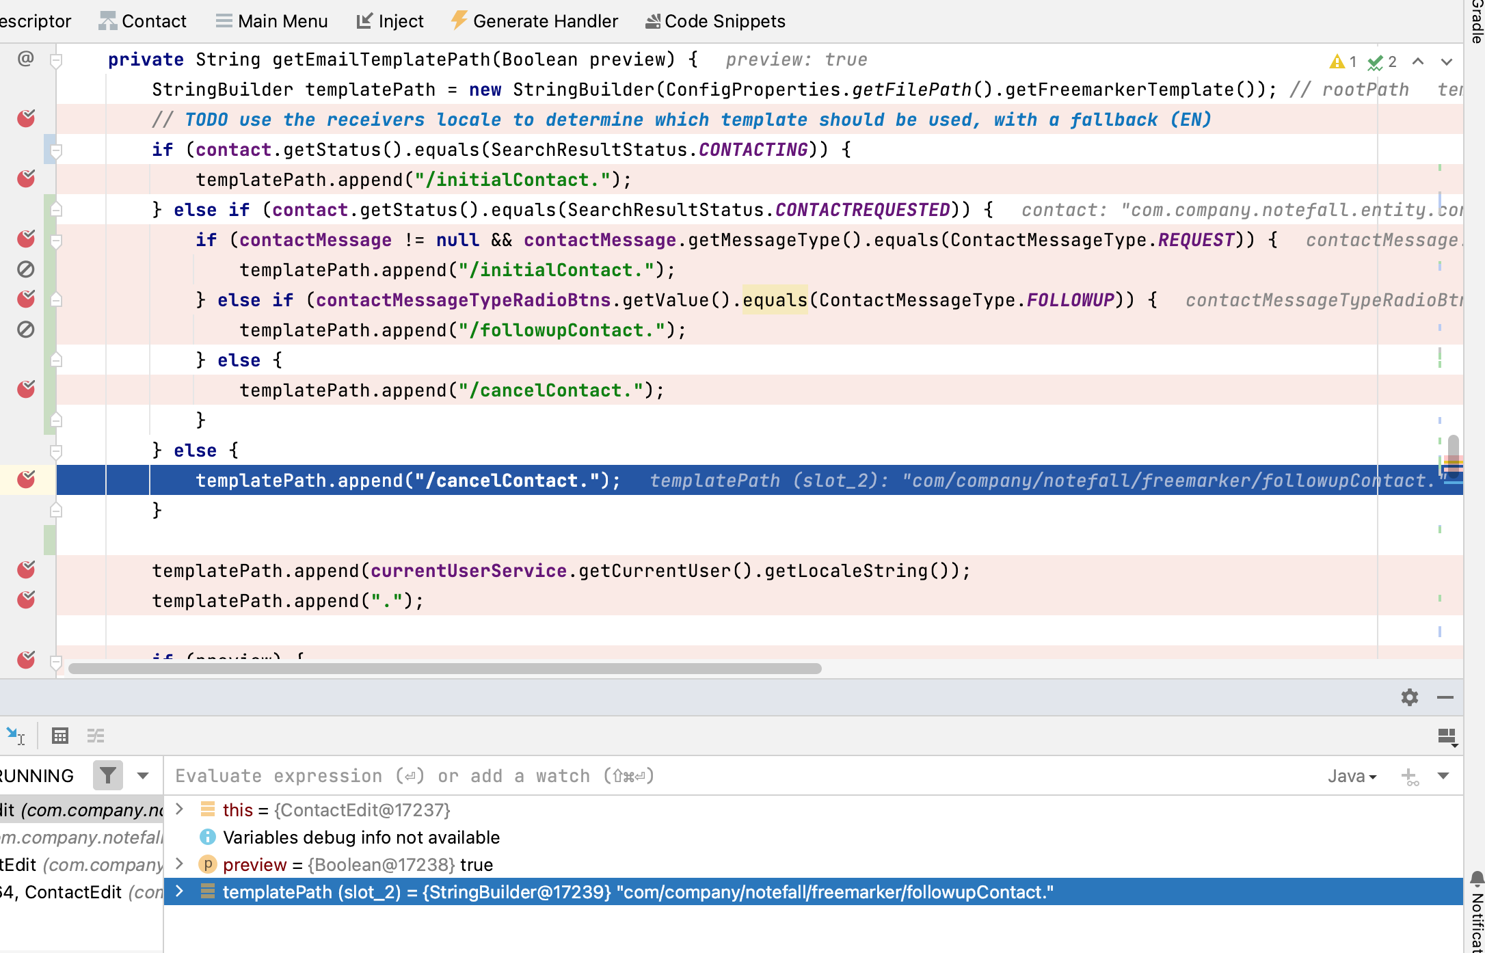
Task: Click the Java language dropdown in debugger
Action: pyautogui.click(x=1346, y=777)
